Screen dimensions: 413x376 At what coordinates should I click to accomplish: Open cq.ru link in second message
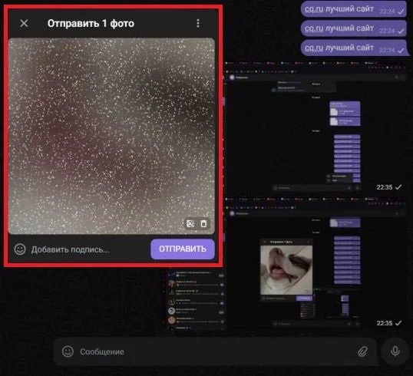314,28
